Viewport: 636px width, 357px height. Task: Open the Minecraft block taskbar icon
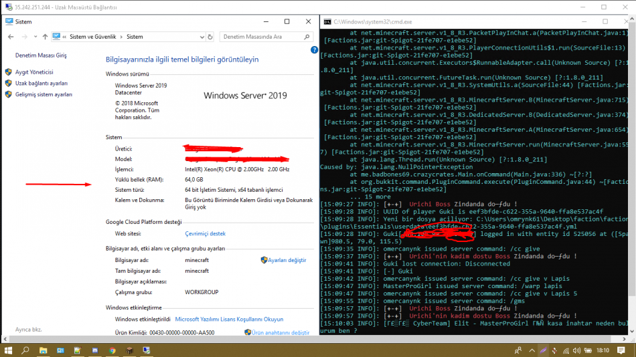(x=129, y=350)
